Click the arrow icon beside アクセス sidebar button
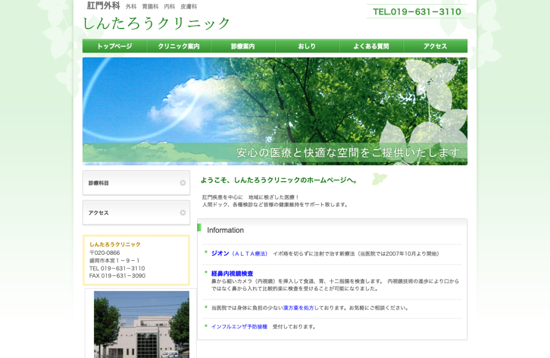The height and width of the screenshot is (358, 550). pos(183,213)
